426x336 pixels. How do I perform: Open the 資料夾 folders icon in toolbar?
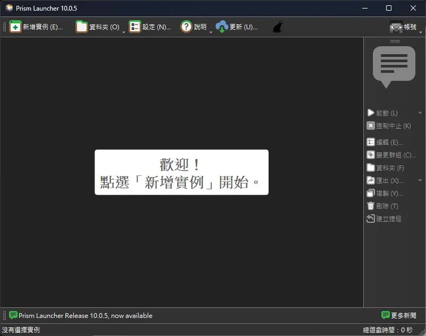tap(82, 26)
